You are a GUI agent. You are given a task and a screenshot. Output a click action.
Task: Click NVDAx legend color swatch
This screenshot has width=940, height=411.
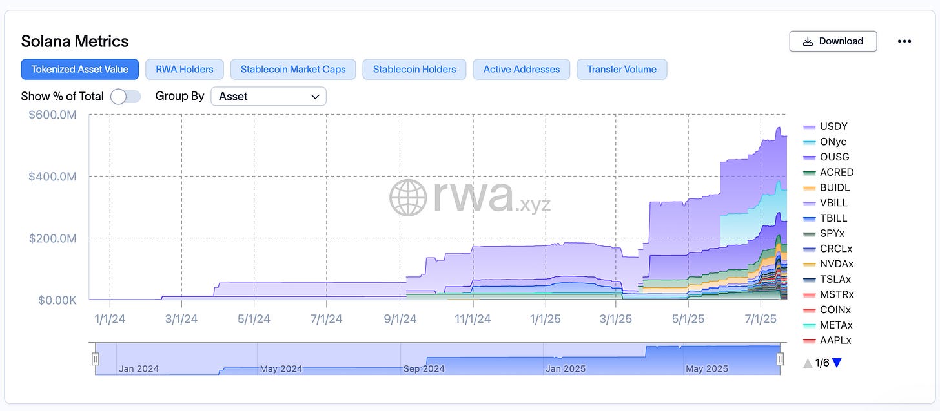810,264
